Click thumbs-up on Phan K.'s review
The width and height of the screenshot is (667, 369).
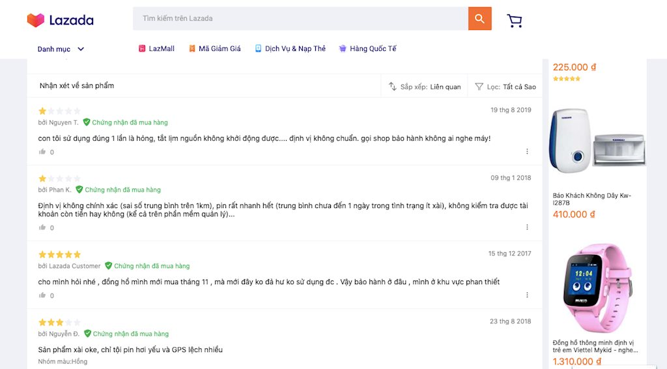coord(43,228)
